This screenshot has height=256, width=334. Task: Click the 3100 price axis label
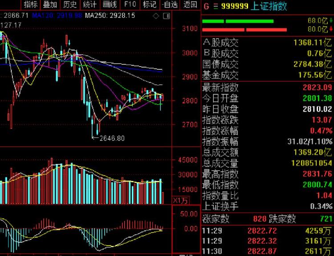190,29
